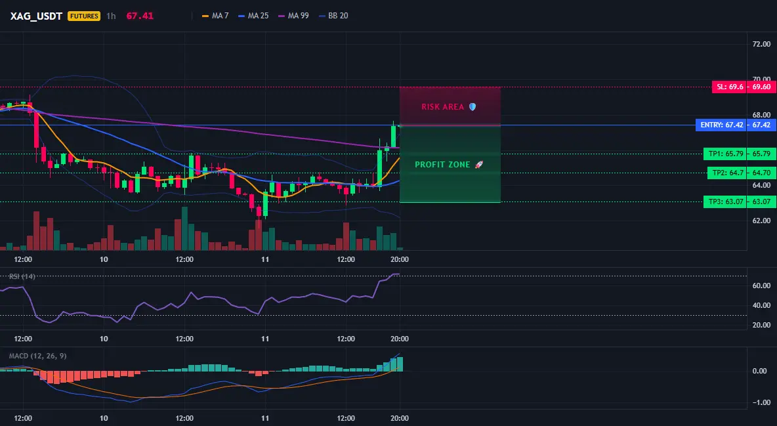
Task: Click the 20.00 RSI axis value
Action: (761, 326)
